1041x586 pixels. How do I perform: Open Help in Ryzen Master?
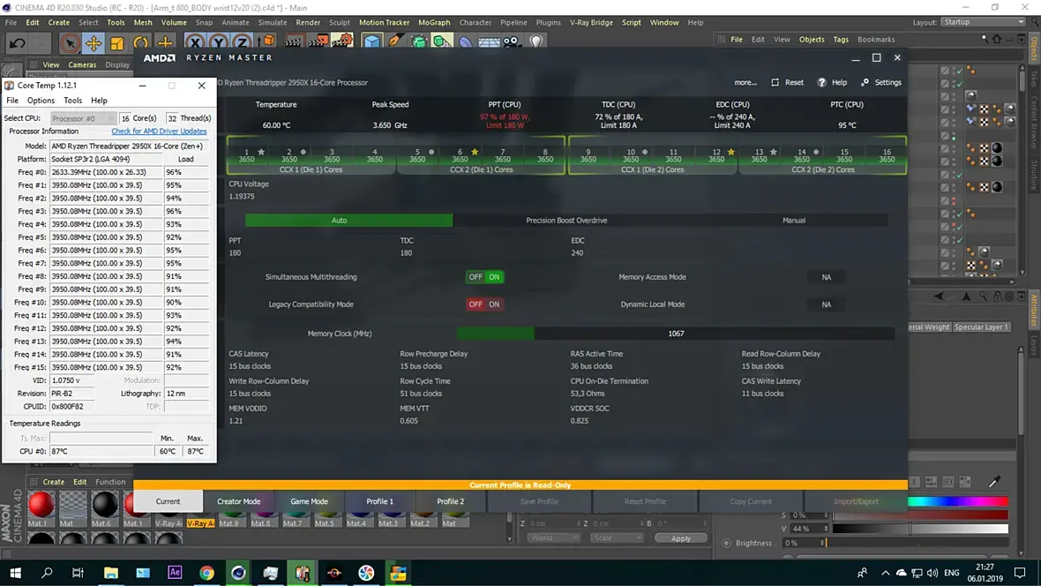(832, 82)
